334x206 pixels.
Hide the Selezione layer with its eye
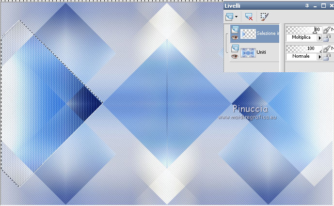click(x=235, y=38)
